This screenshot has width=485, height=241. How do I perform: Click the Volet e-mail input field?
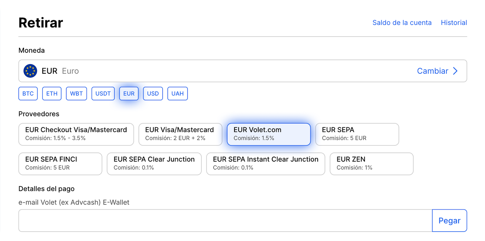[x=225, y=221]
